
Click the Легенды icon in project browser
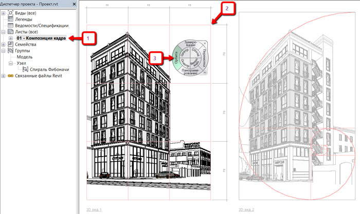coord(11,19)
